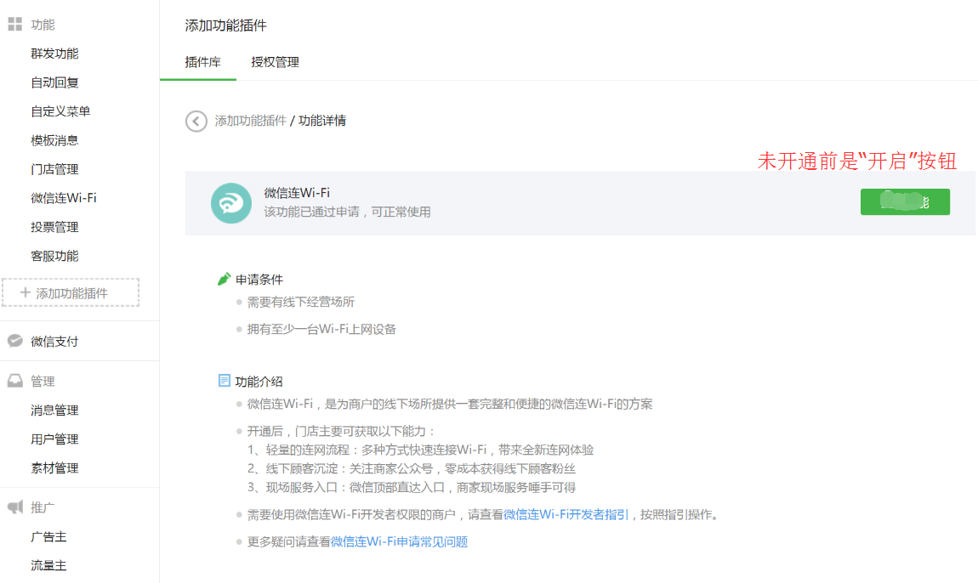Click the 功能 grid icon in sidebar
The image size is (978, 583).
14,25
